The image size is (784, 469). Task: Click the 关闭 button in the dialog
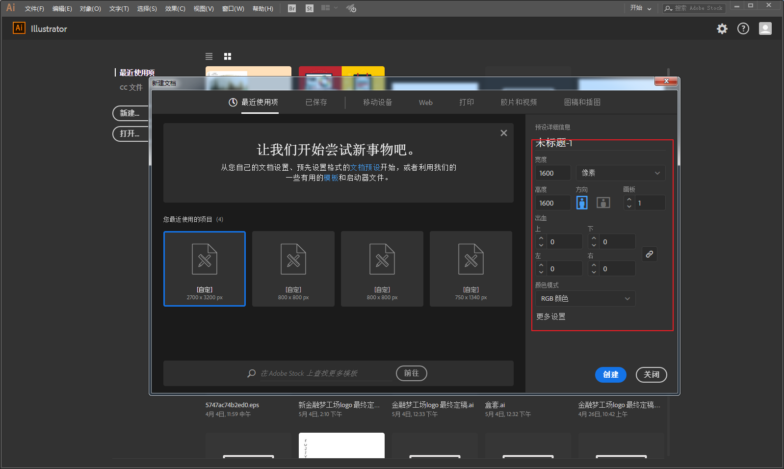coord(652,374)
